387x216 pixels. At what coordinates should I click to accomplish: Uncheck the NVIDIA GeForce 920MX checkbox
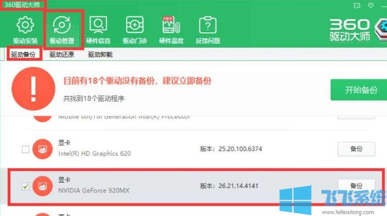[25, 186]
